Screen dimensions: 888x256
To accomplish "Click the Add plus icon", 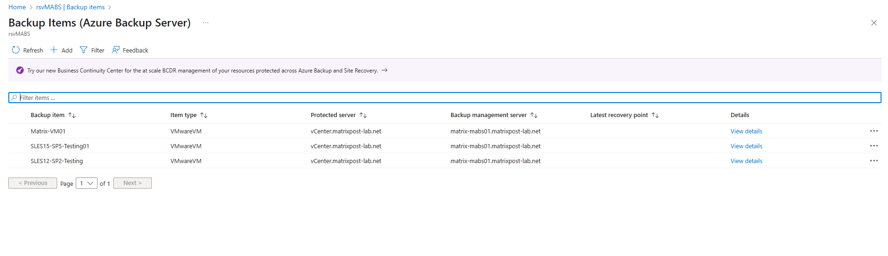I will point(54,50).
